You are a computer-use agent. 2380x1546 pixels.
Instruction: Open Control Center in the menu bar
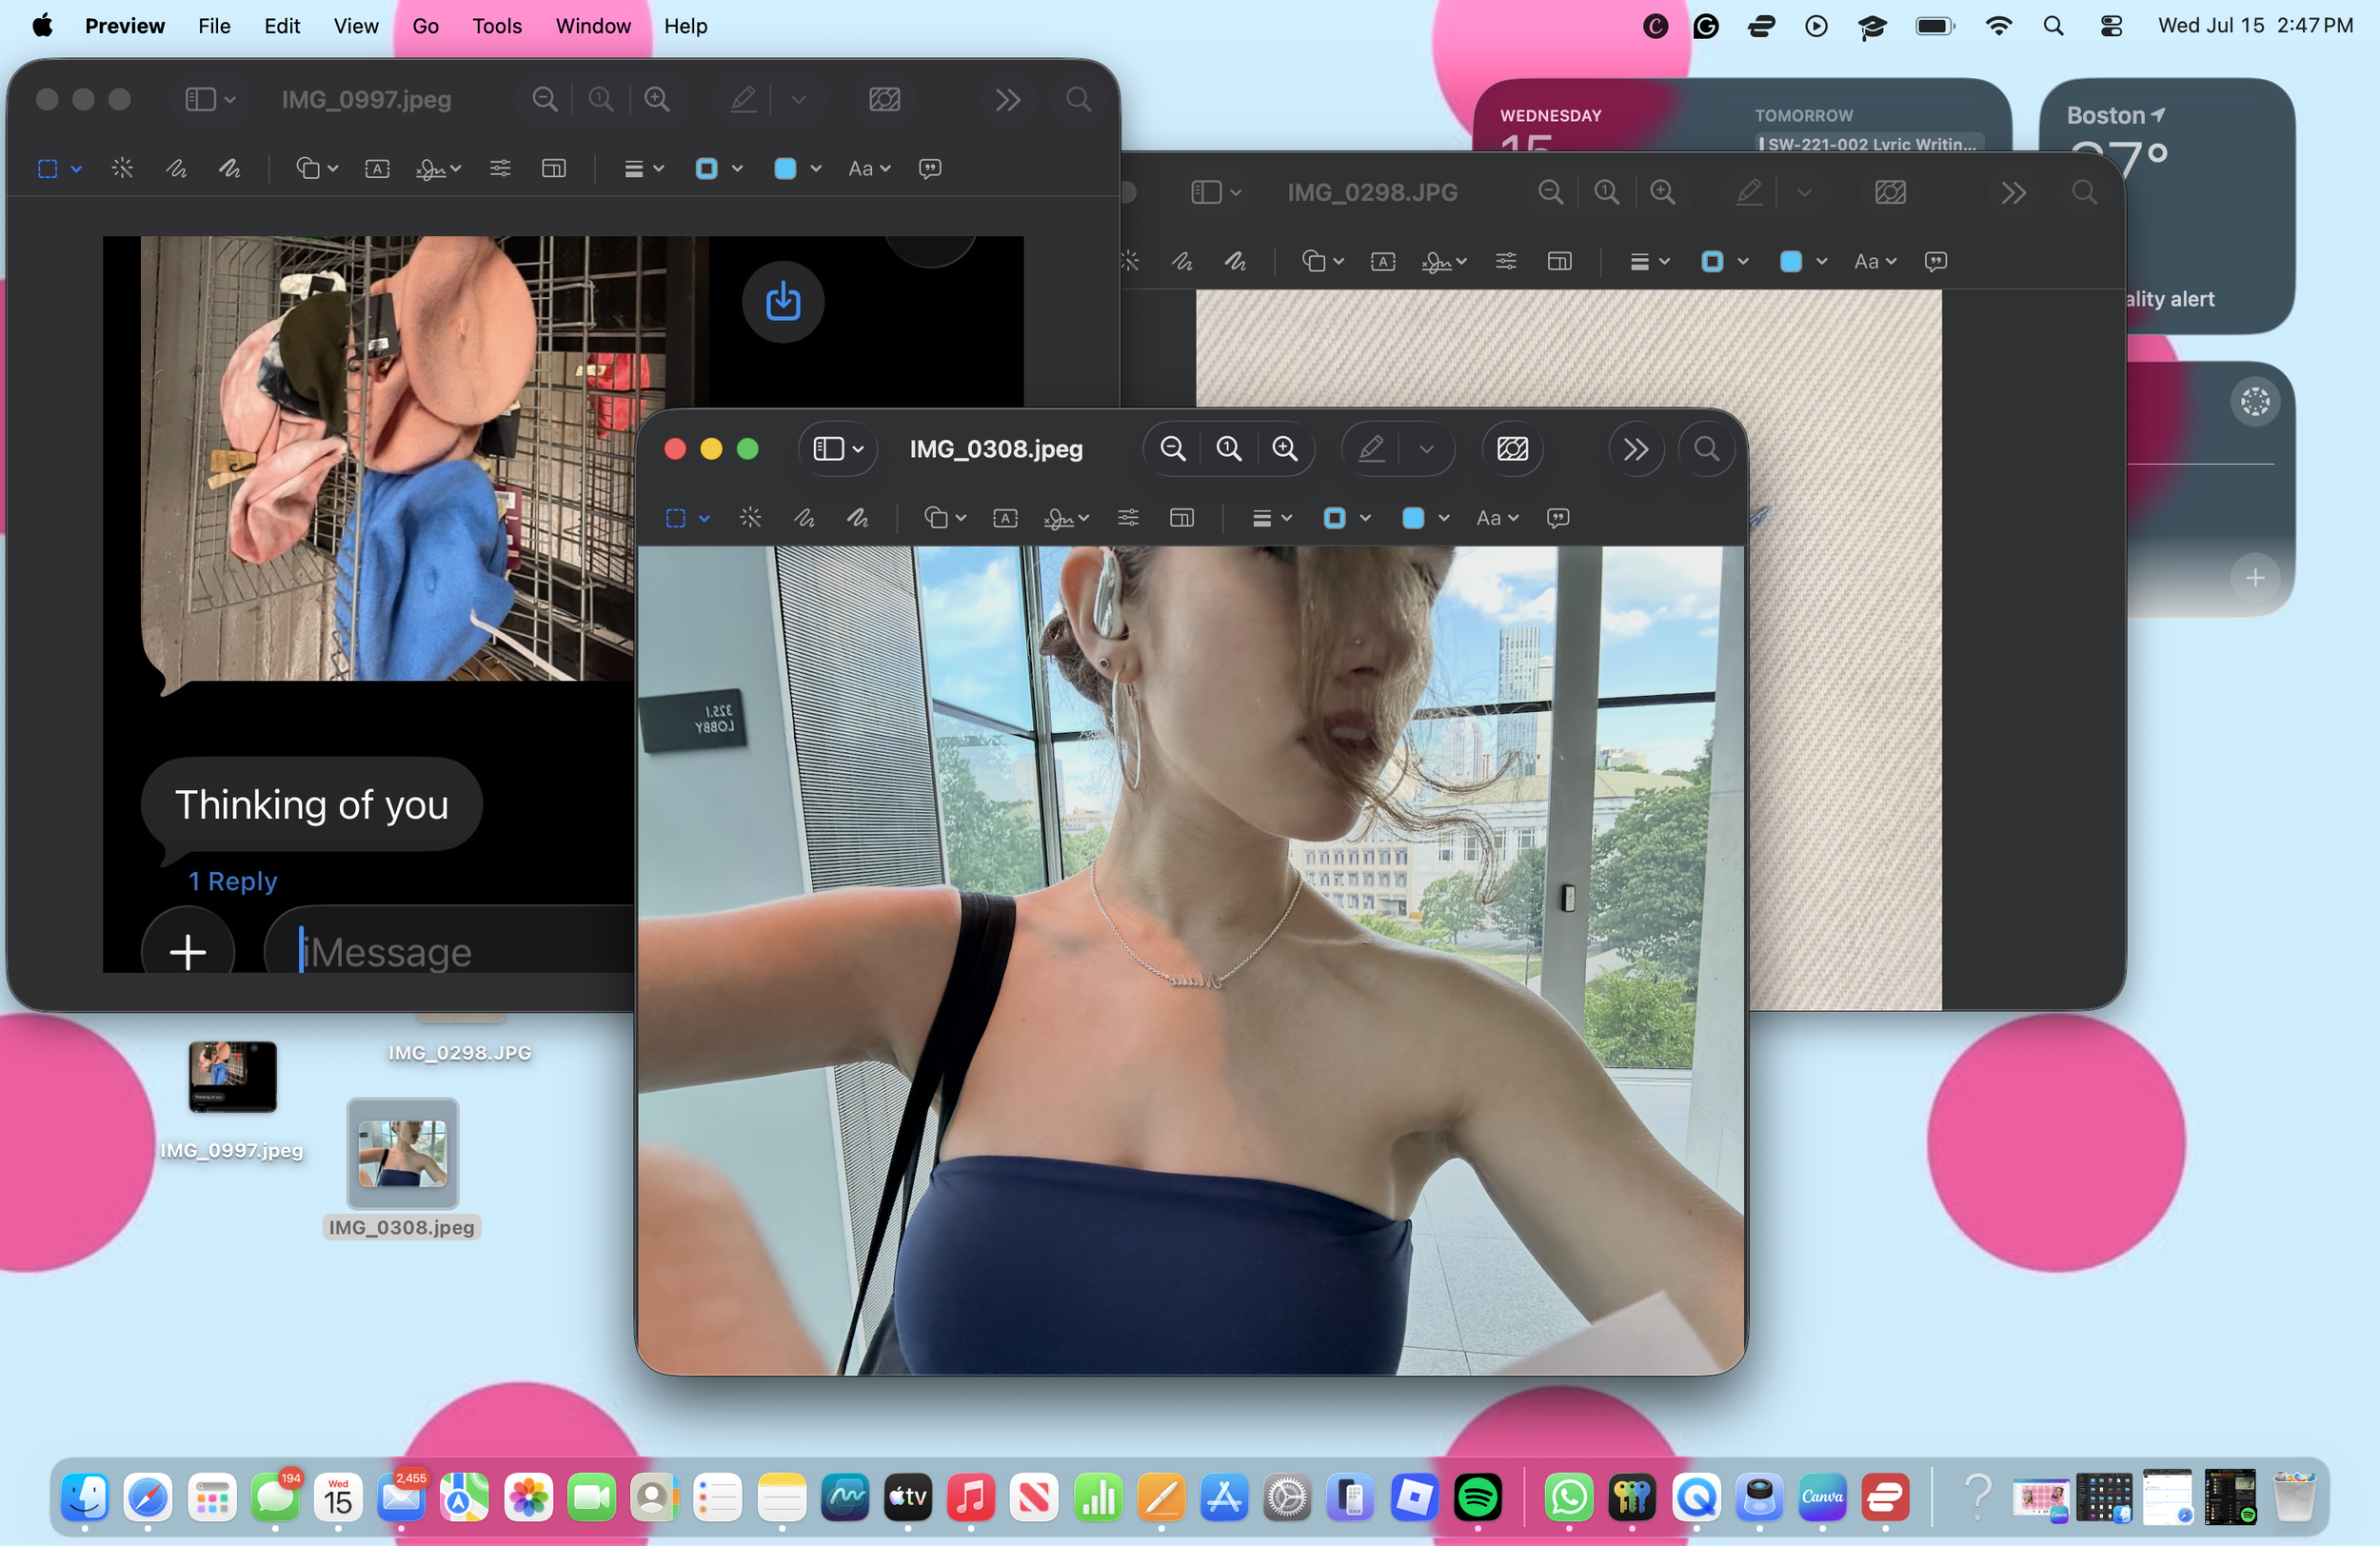[x=2111, y=26]
